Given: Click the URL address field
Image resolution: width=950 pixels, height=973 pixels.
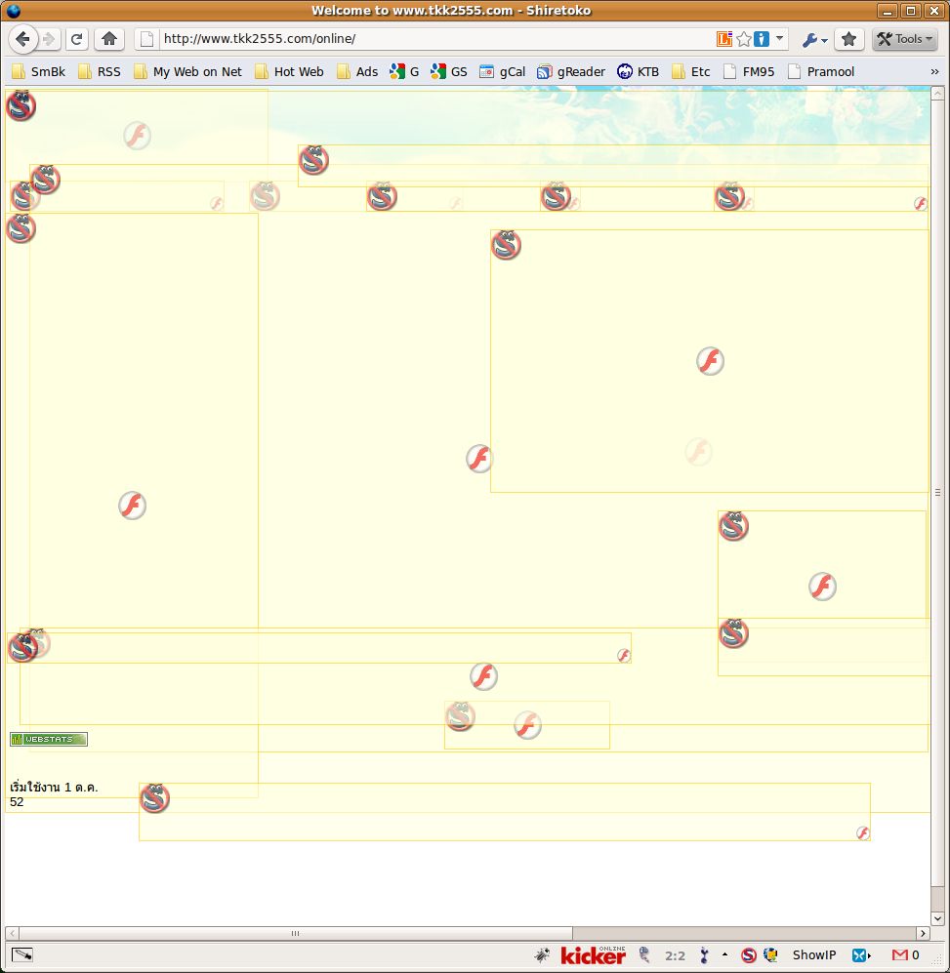Looking at the screenshot, I should click(x=430, y=39).
